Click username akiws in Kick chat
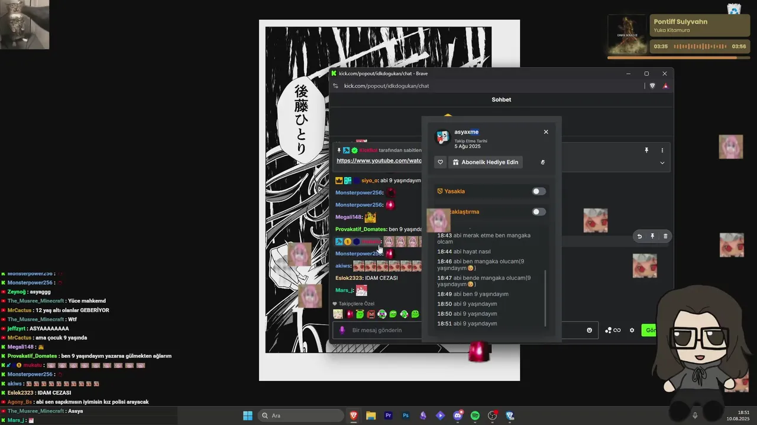The height and width of the screenshot is (425, 757). 343,266
